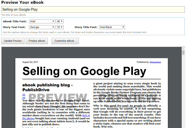Click the preview scrollbar up arrow

(183, 49)
